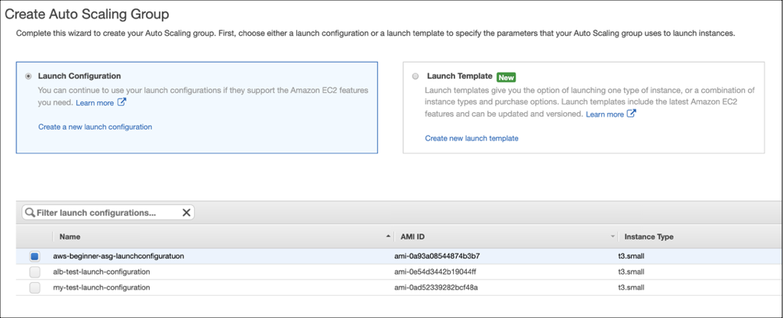Image resolution: width=783 pixels, height=318 pixels.
Task: Select aws-beginner-asg-launchconfiguratuon row name
Action: tap(118, 256)
